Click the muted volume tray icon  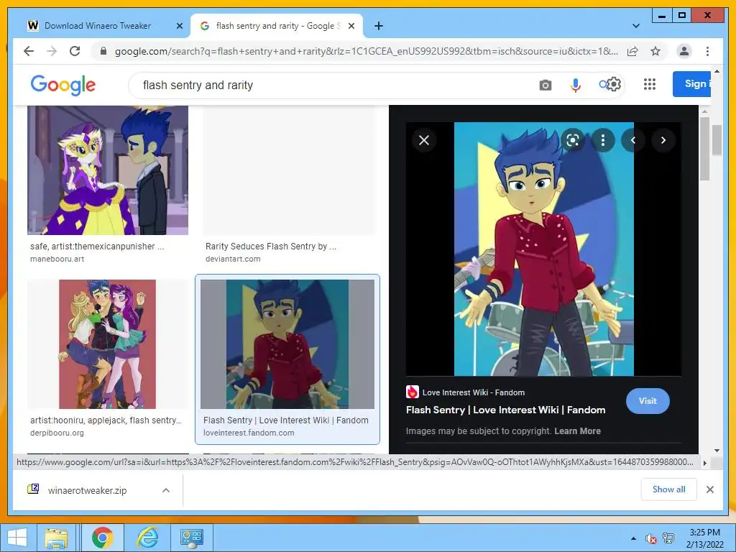coord(651,538)
